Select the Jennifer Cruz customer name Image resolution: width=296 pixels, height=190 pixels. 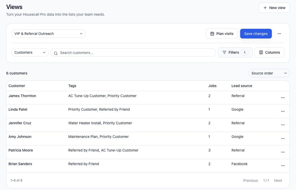20,123
